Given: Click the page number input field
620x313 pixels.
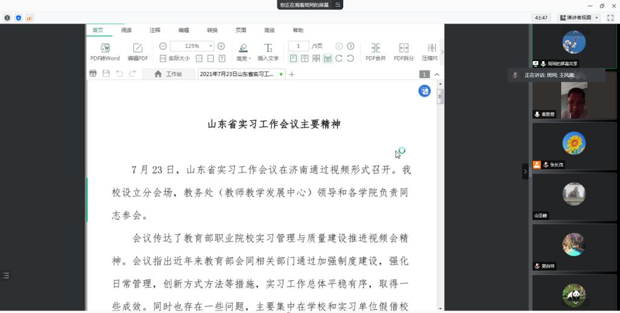Looking at the screenshot, I should pyautogui.click(x=298, y=46).
